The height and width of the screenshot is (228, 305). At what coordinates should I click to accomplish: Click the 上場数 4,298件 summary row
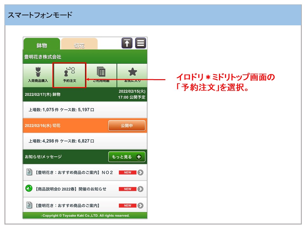click(x=85, y=141)
